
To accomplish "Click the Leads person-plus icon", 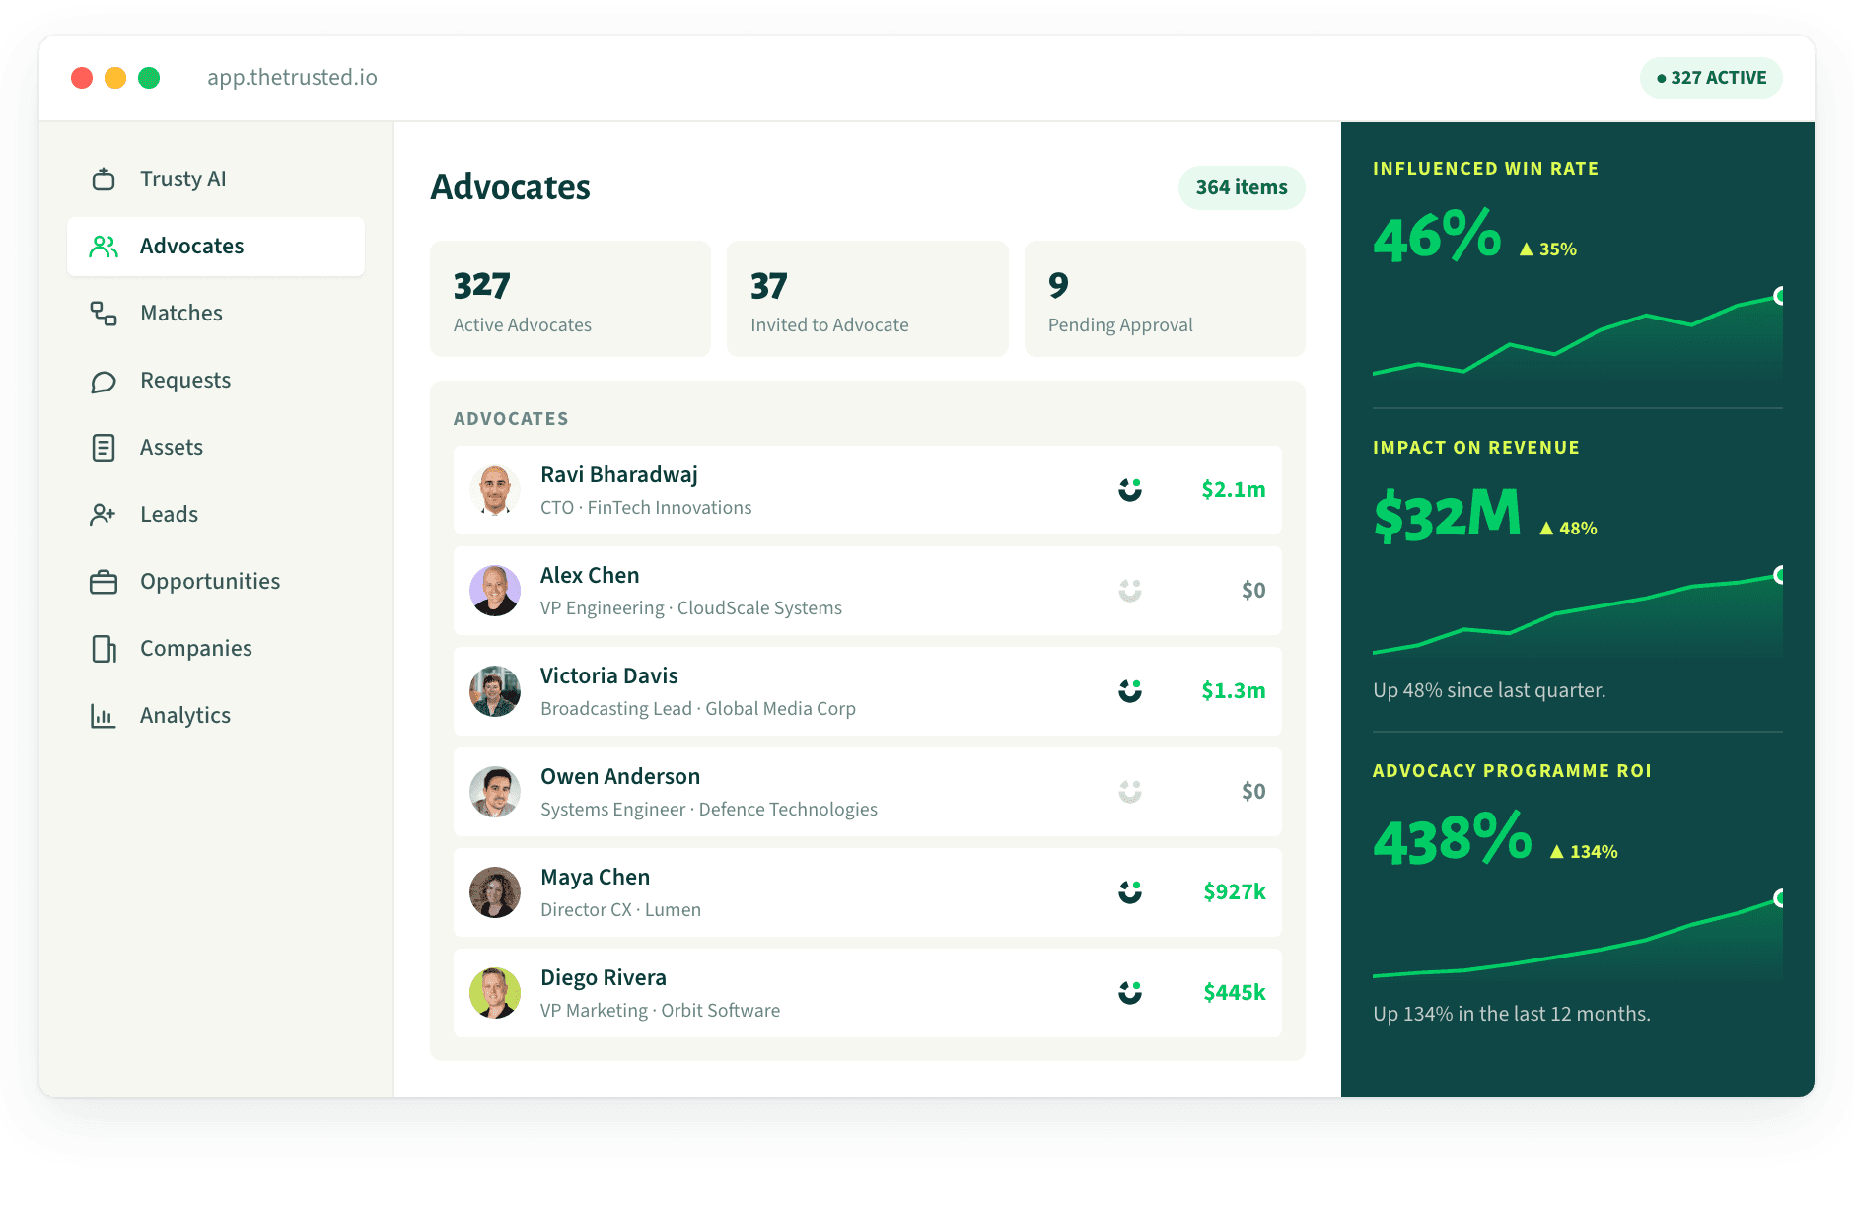I will 104,514.
